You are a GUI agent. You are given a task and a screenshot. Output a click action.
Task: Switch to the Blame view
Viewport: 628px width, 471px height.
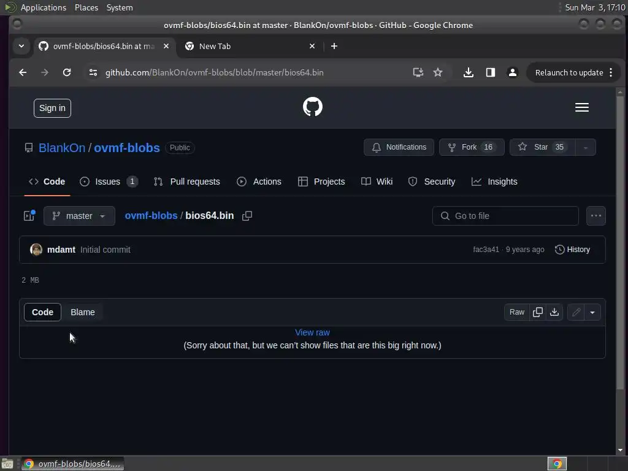click(x=83, y=312)
